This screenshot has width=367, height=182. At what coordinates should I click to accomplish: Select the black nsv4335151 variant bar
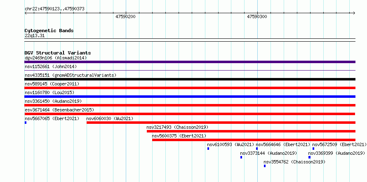190,79
